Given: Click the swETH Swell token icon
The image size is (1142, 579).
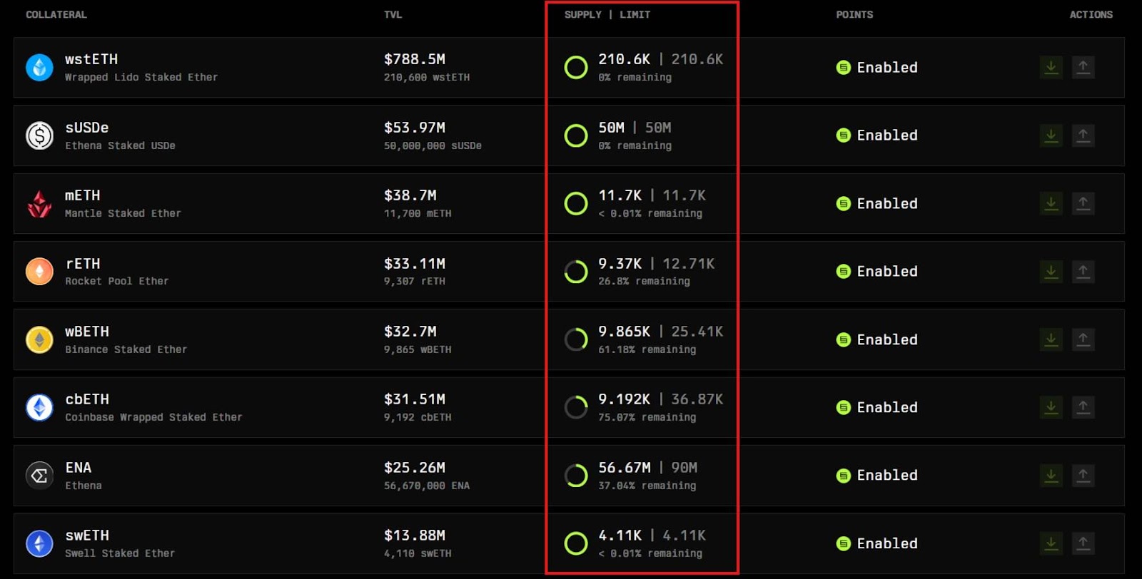Looking at the screenshot, I should coord(39,544).
